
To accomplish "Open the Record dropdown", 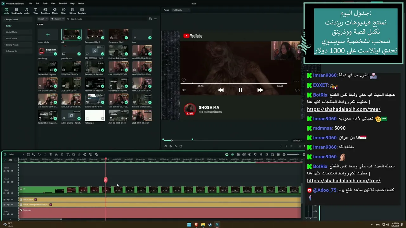I will (57, 19).
